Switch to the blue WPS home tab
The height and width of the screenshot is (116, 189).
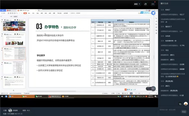pos(3,10)
